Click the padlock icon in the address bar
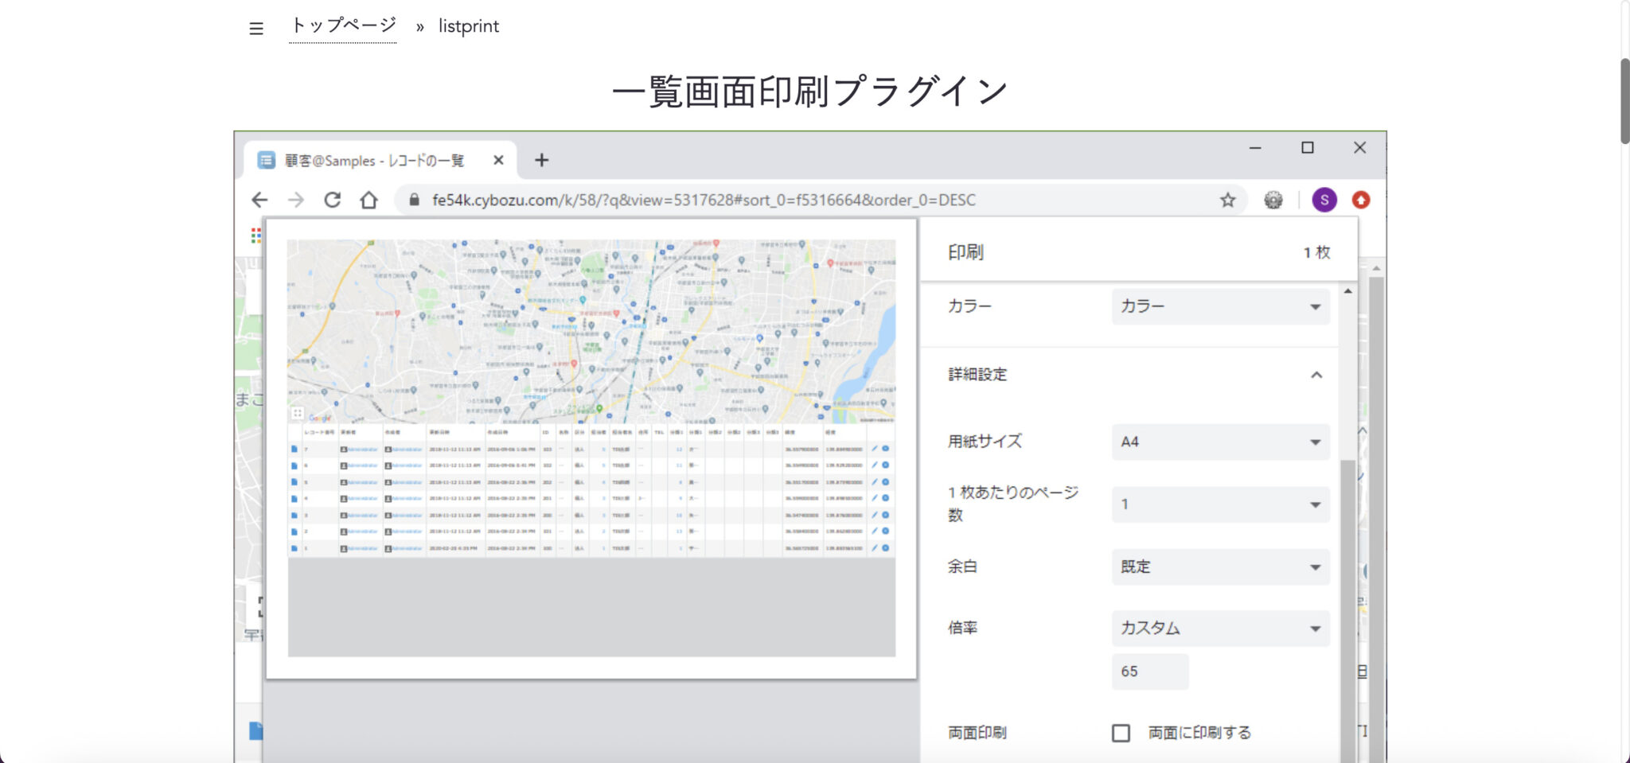The height and width of the screenshot is (763, 1630). point(415,200)
